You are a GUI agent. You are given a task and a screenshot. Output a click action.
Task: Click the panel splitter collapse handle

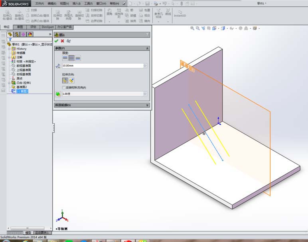53,128
